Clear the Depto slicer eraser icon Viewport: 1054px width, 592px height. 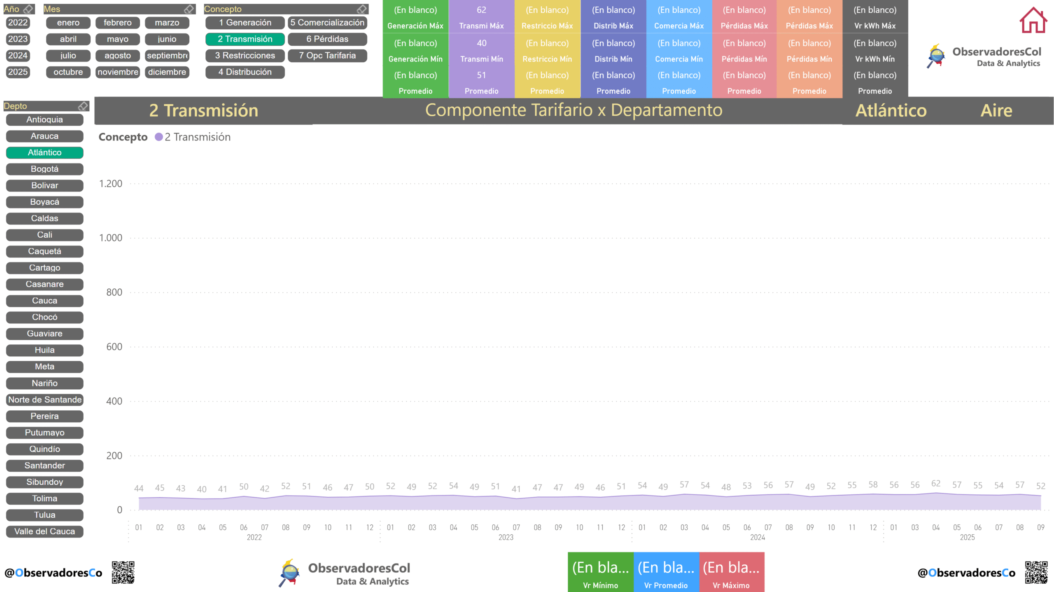pyautogui.click(x=83, y=106)
